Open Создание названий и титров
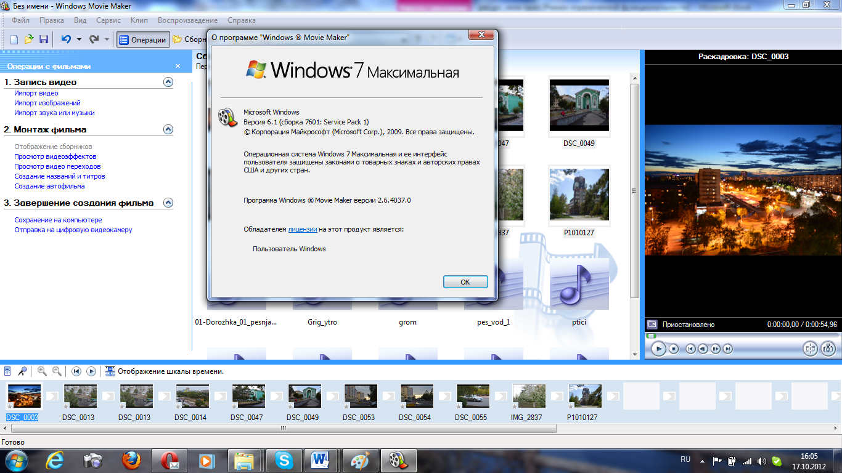This screenshot has height=473, width=842. 60,176
